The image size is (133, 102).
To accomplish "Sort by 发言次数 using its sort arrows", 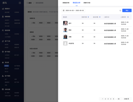I will 100,17.
